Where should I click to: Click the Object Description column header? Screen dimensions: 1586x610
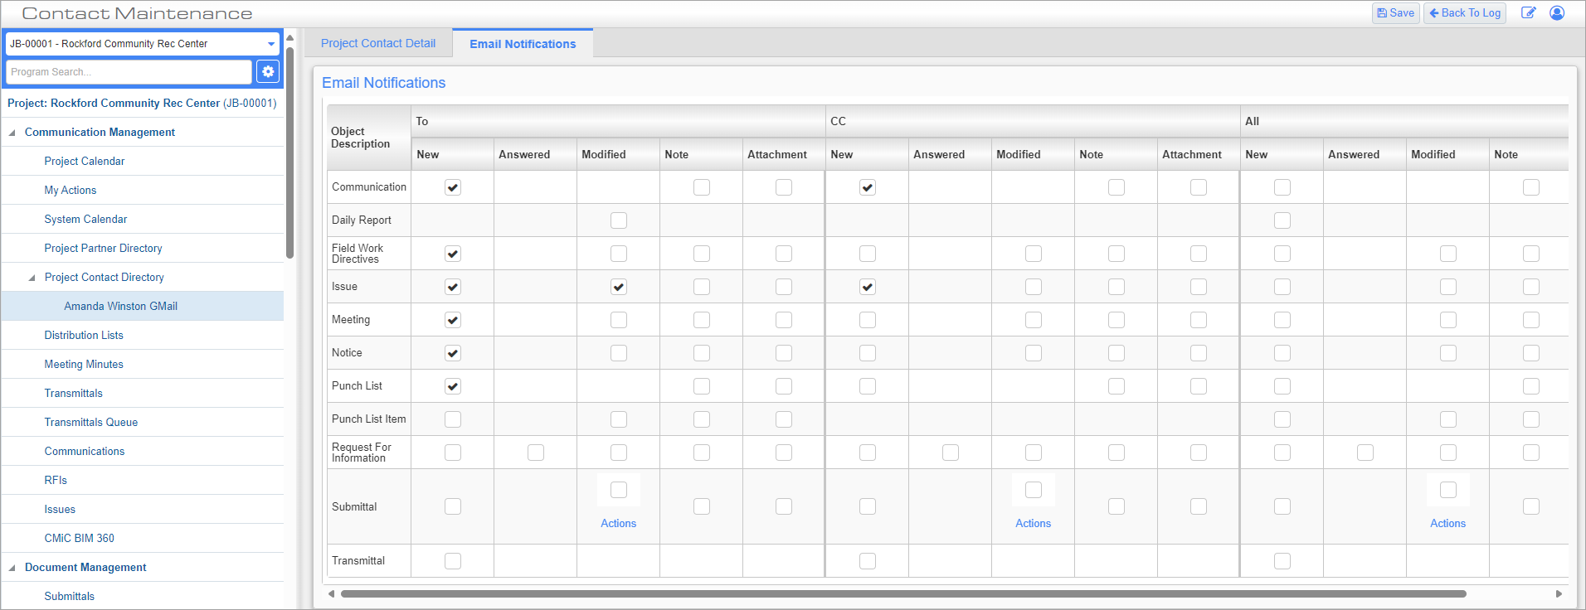[369, 138]
